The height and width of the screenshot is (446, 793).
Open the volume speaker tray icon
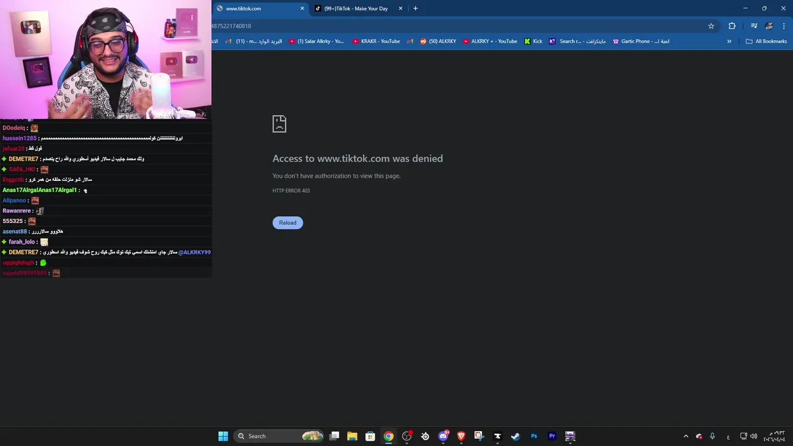click(x=754, y=436)
